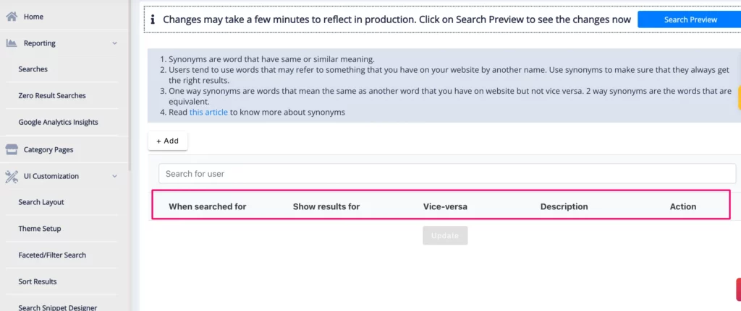Select Search Layout in the sidebar
This screenshot has width=741, height=311.
41,202
